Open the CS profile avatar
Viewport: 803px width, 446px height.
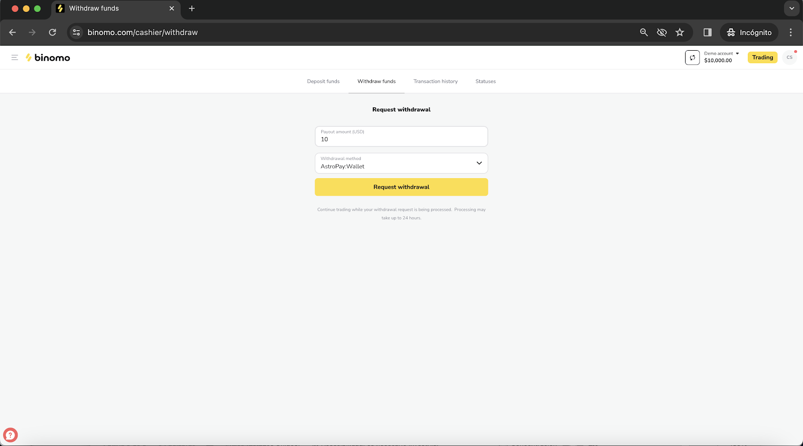(789, 58)
